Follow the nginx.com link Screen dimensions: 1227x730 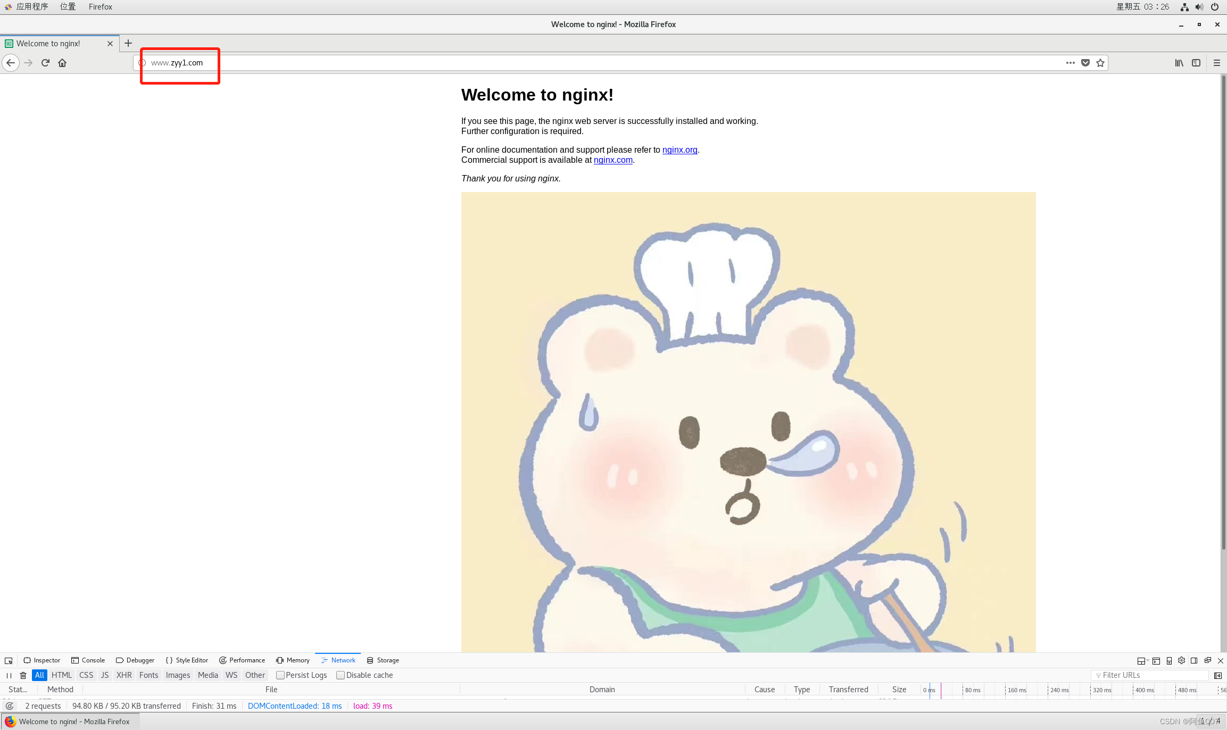click(x=613, y=160)
